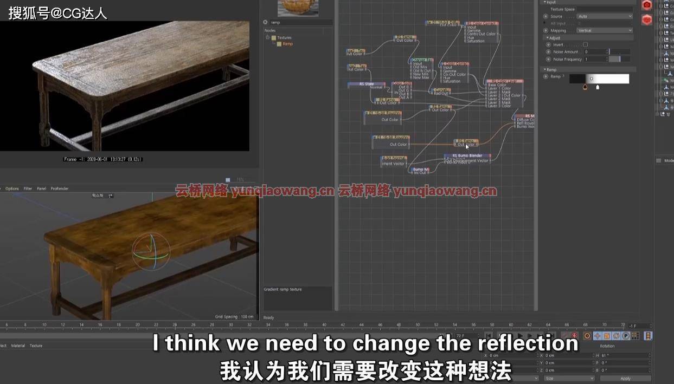674x384 pixels.
Task: Open the Source dropdown set to Auto
Action: (605, 16)
